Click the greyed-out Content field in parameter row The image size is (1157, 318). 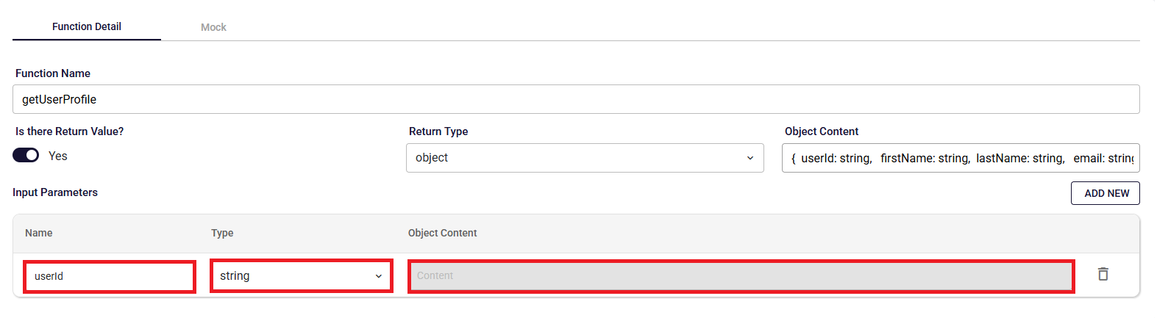click(x=741, y=276)
